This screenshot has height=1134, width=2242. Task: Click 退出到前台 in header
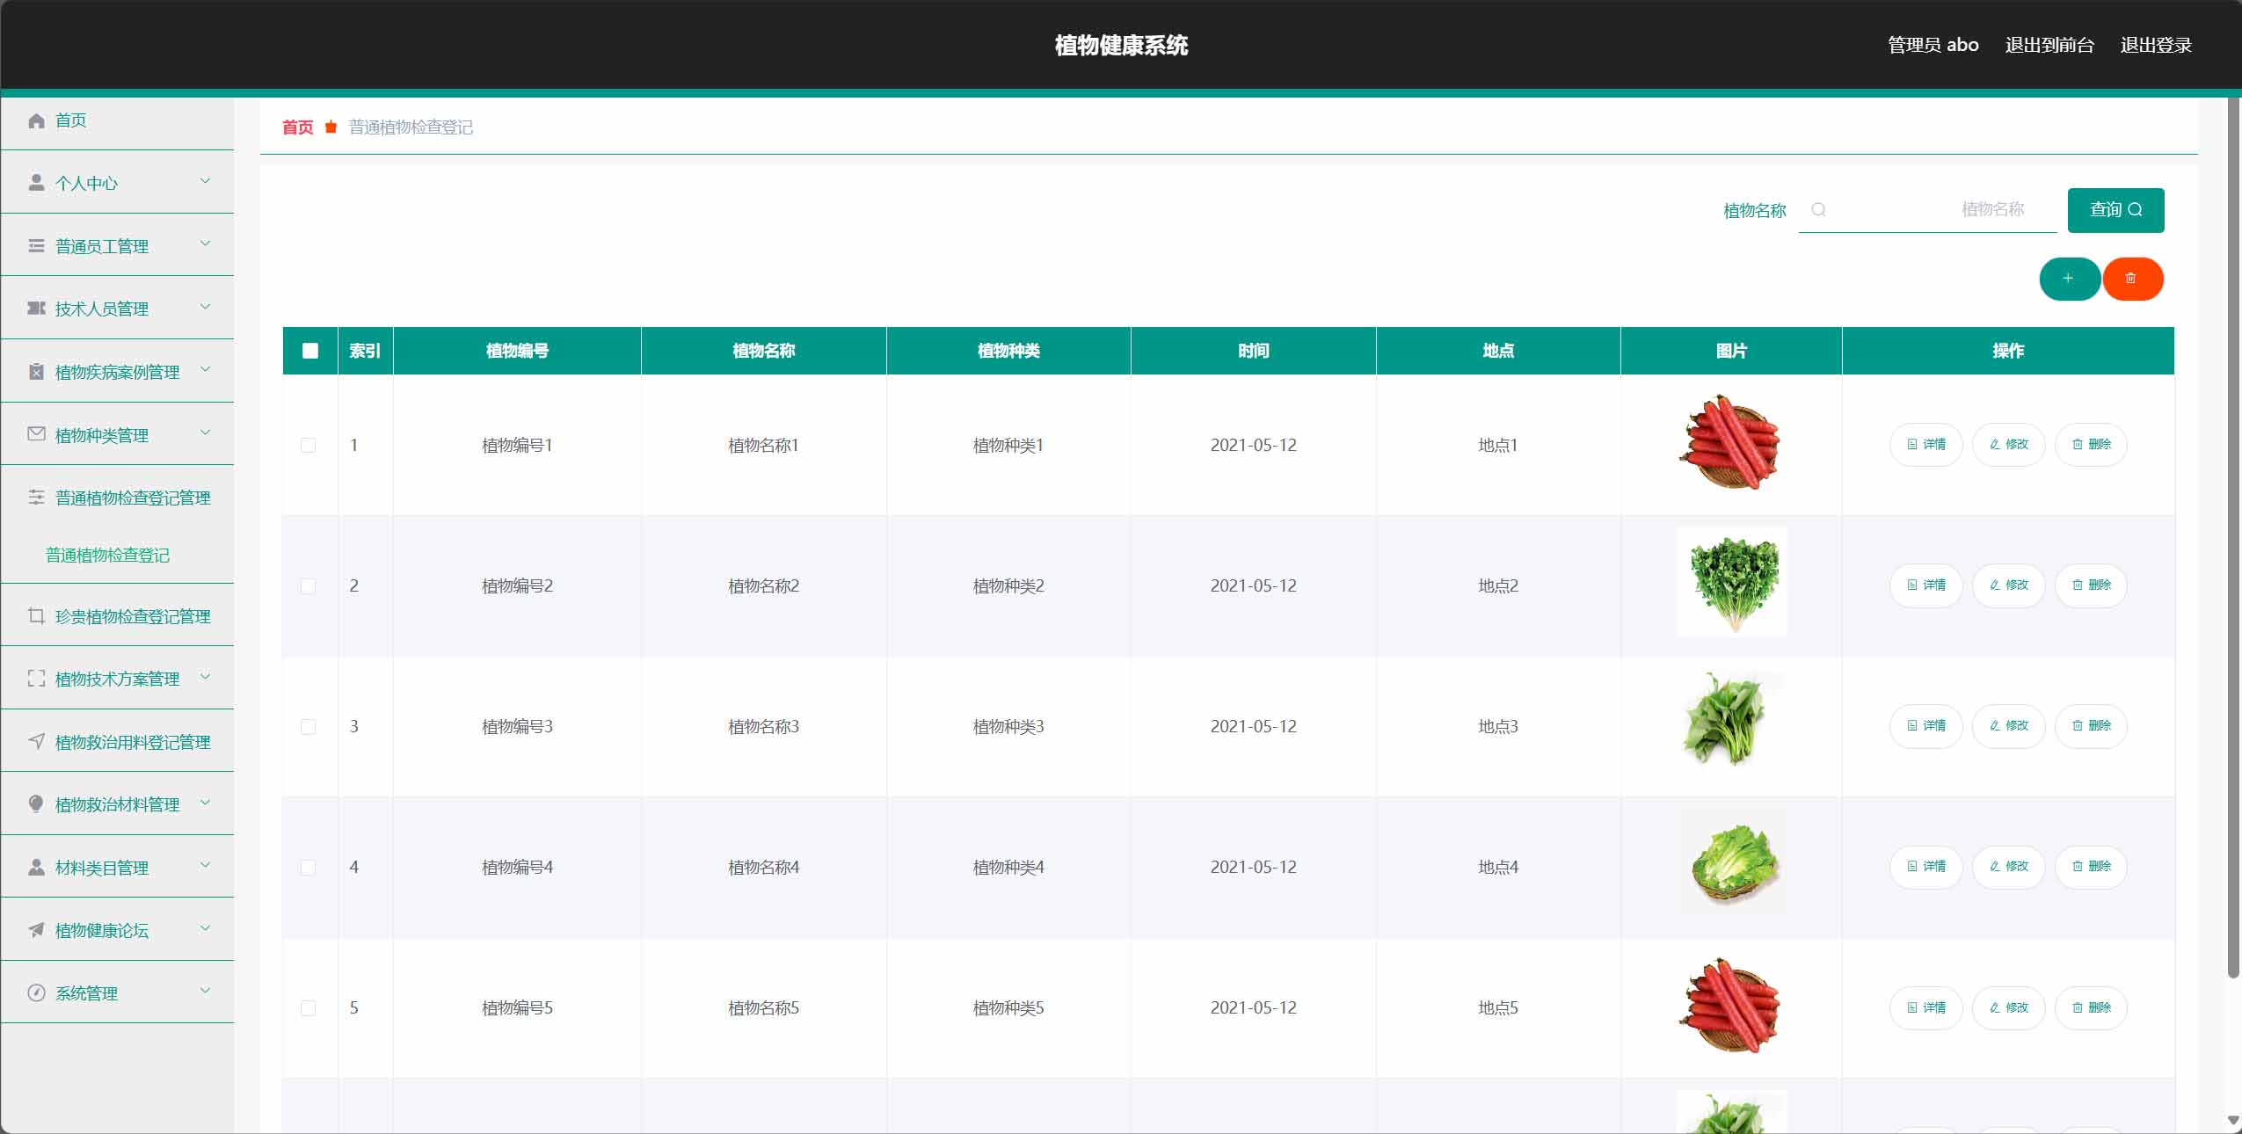click(x=2049, y=45)
